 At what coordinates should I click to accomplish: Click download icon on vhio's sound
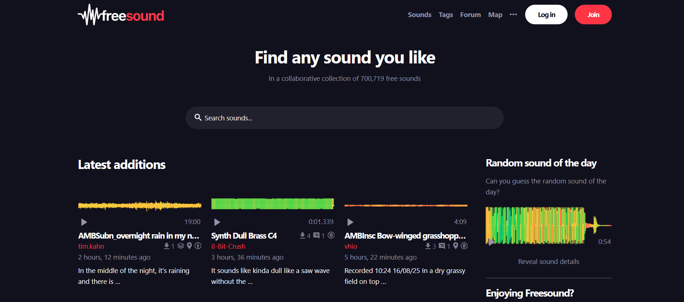pyautogui.click(x=428, y=246)
